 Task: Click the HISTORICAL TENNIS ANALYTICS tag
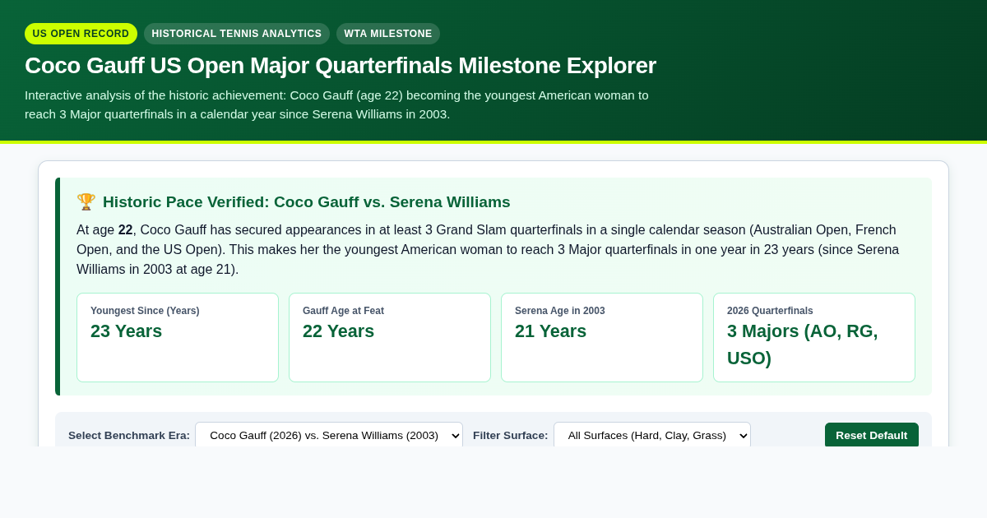click(x=237, y=34)
